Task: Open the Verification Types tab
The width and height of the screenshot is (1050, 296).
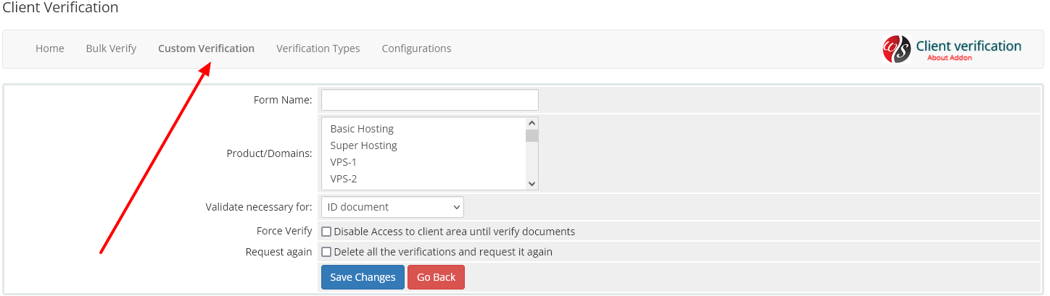Action: coord(318,48)
